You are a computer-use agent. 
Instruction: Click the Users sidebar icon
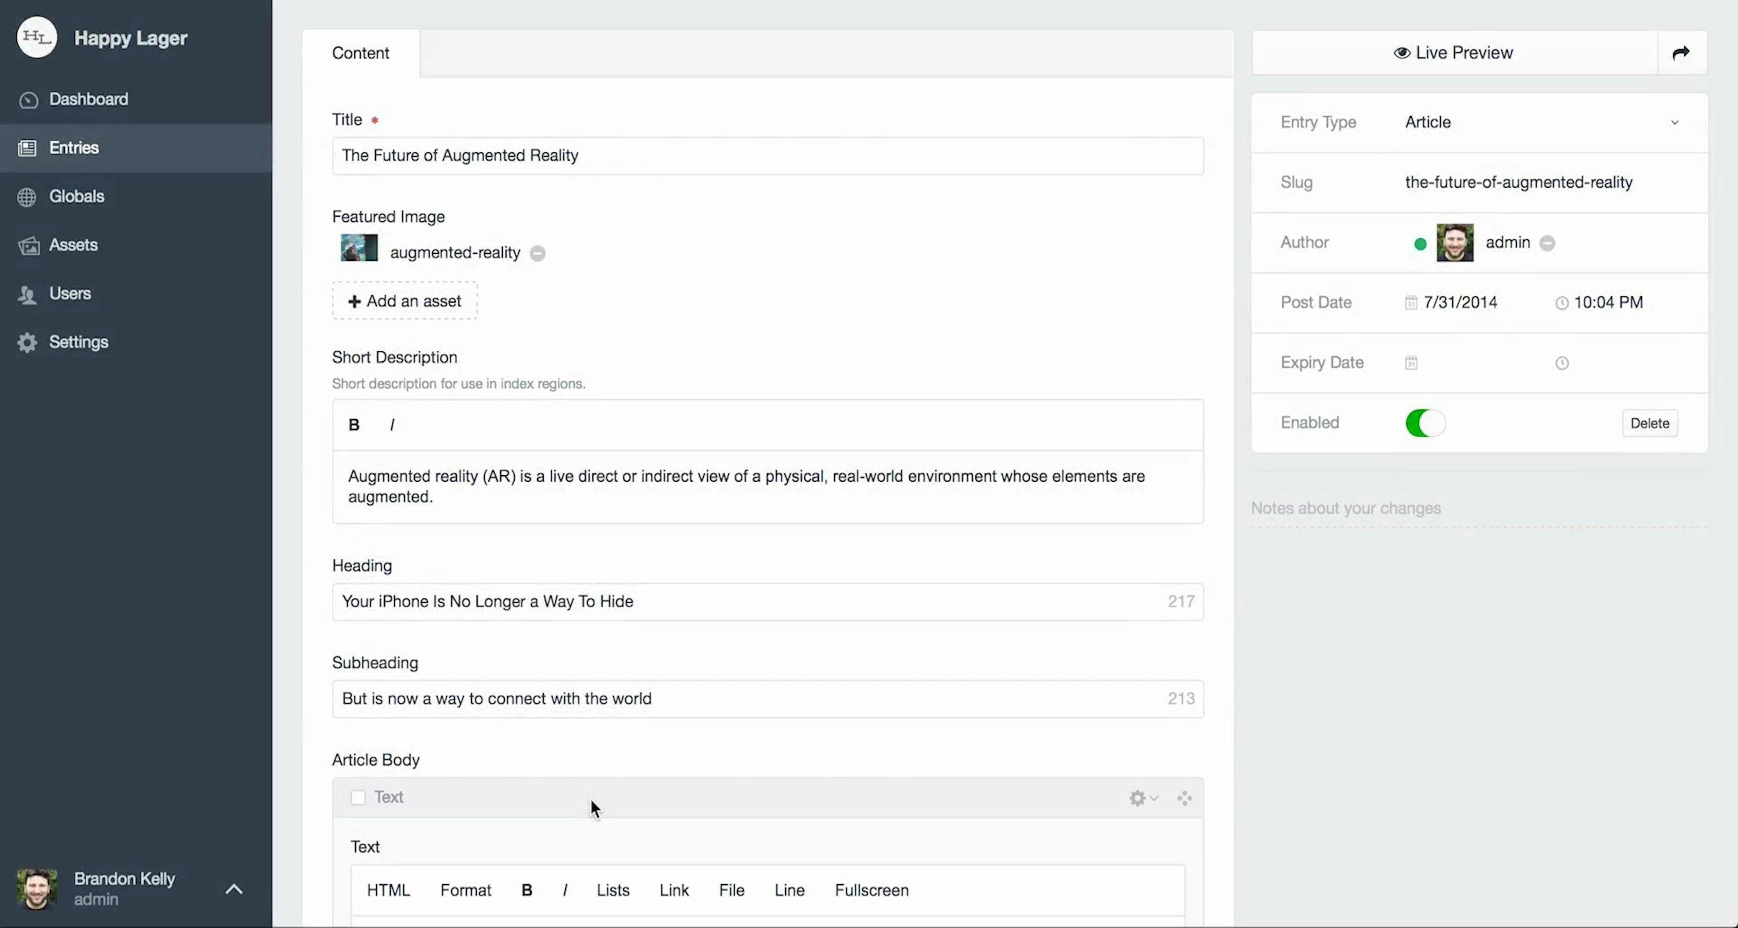28,294
